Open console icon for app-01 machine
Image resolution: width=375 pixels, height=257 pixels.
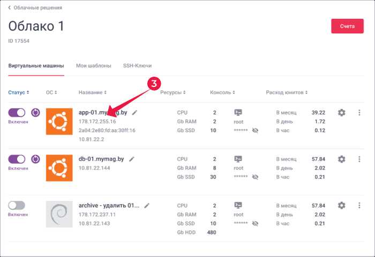(x=238, y=113)
